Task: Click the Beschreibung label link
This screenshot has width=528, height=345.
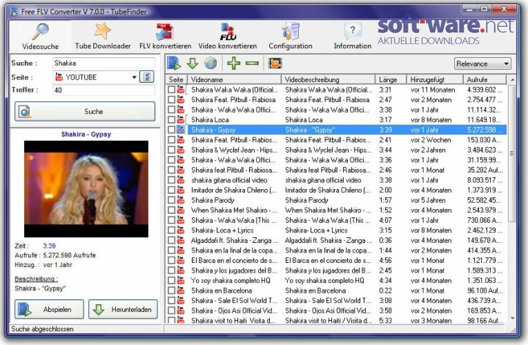Action: click(36, 279)
